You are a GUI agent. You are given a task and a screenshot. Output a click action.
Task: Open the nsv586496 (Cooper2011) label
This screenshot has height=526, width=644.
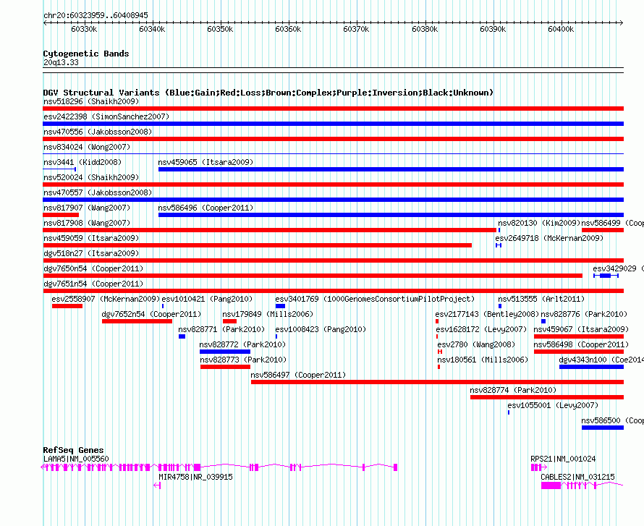pyautogui.click(x=206, y=208)
